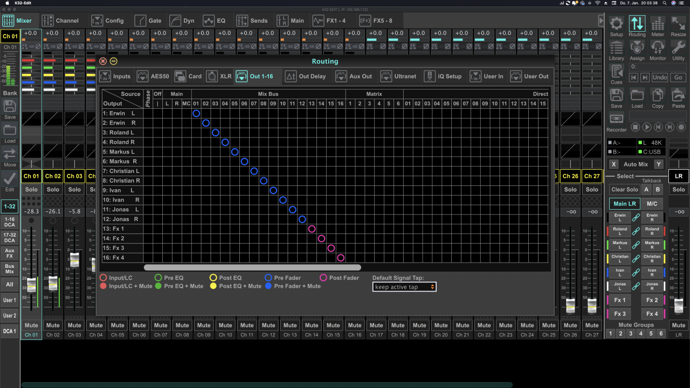Open the Monitor headphones panel

tap(658, 50)
